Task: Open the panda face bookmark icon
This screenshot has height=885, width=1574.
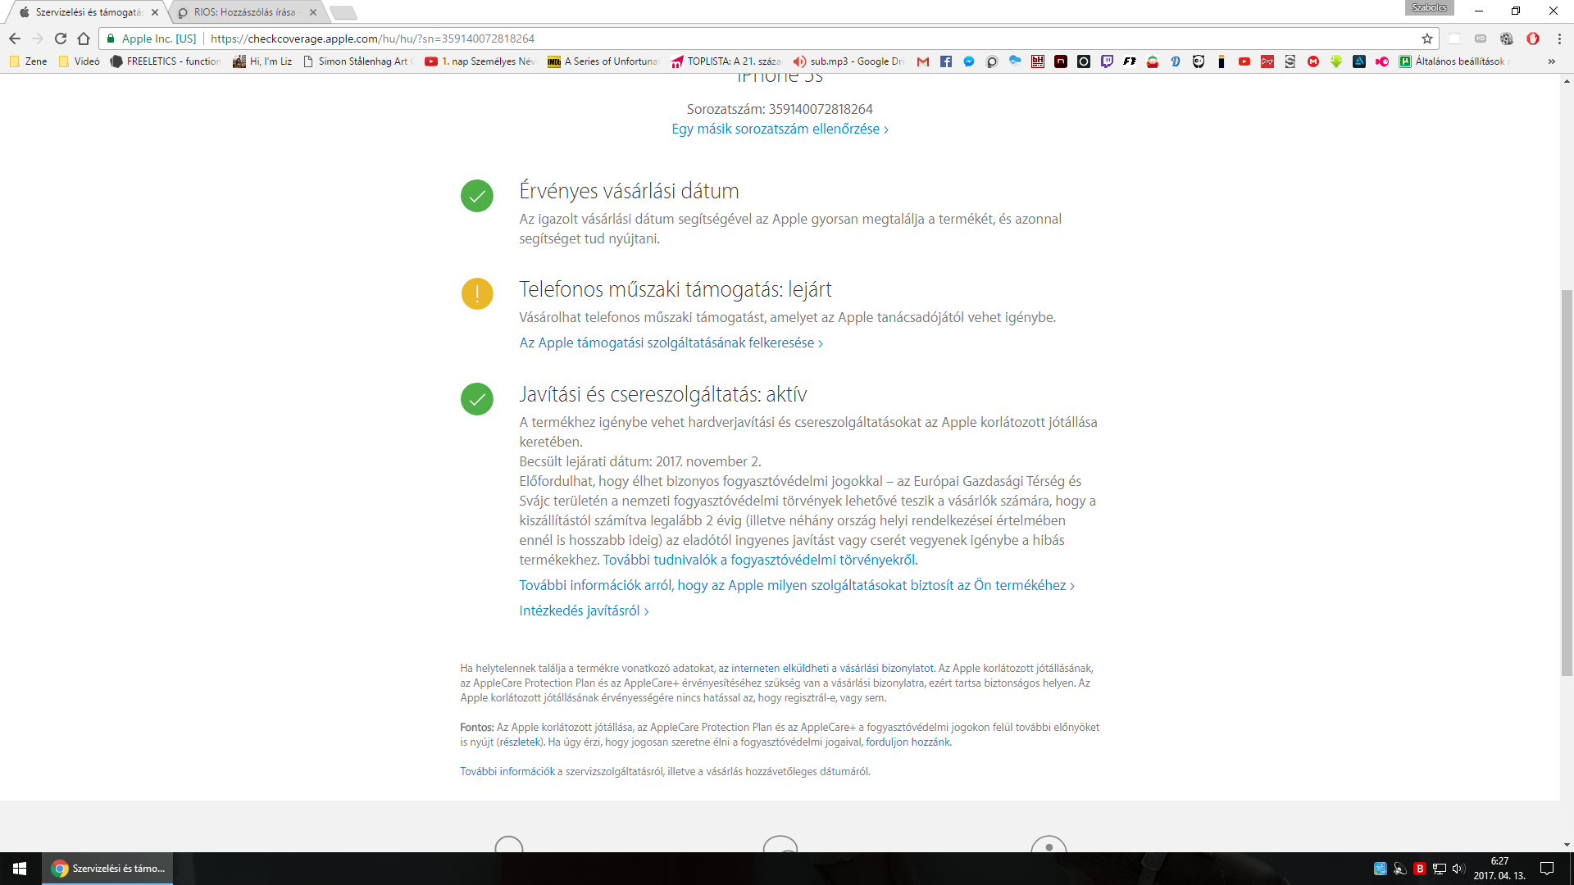Action: coord(1199,61)
